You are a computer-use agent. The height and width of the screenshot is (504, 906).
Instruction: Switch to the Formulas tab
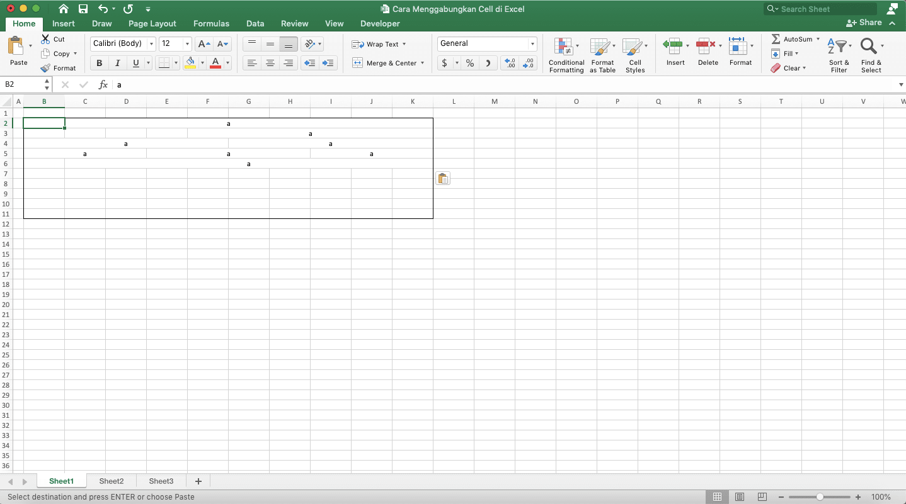tap(211, 23)
